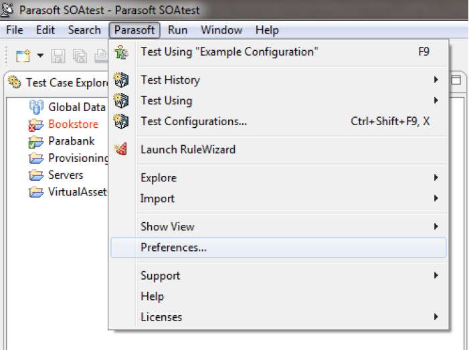The image size is (469, 350).
Task: Open the Import submenu
Action: tap(278, 198)
